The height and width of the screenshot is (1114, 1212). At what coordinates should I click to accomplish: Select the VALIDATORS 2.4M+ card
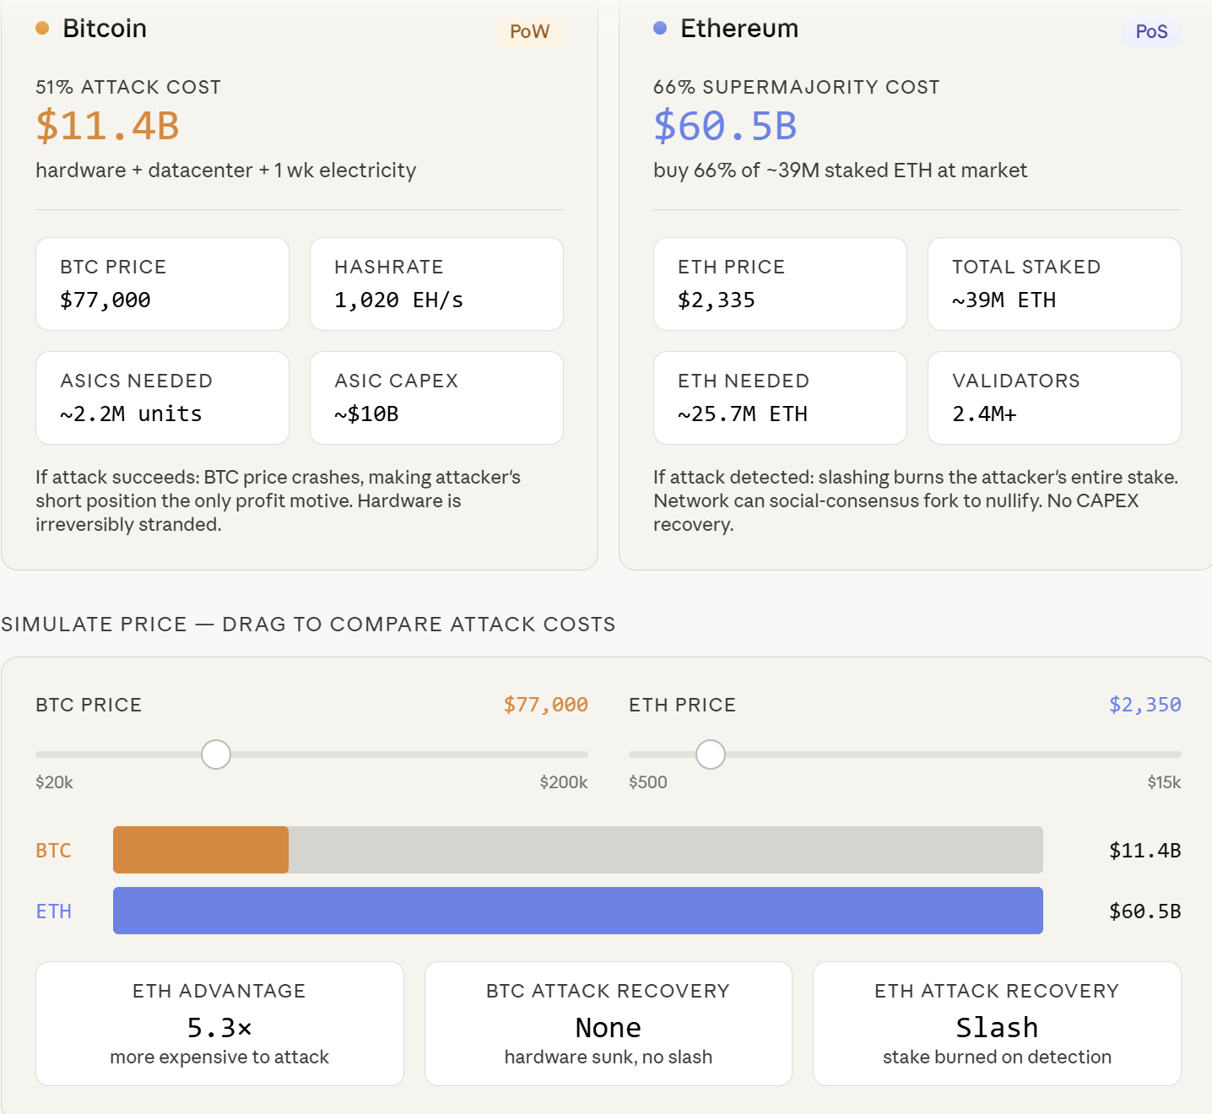tap(1054, 397)
